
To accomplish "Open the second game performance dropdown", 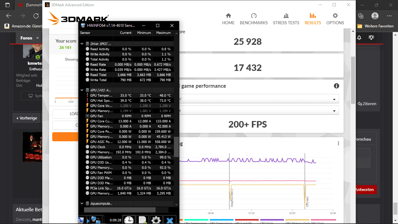I will coord(259,110).
